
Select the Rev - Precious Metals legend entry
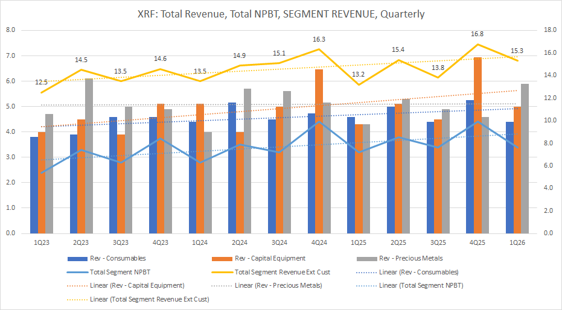[412, 258]
